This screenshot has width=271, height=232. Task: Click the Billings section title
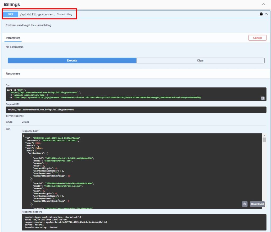point(12,4)
